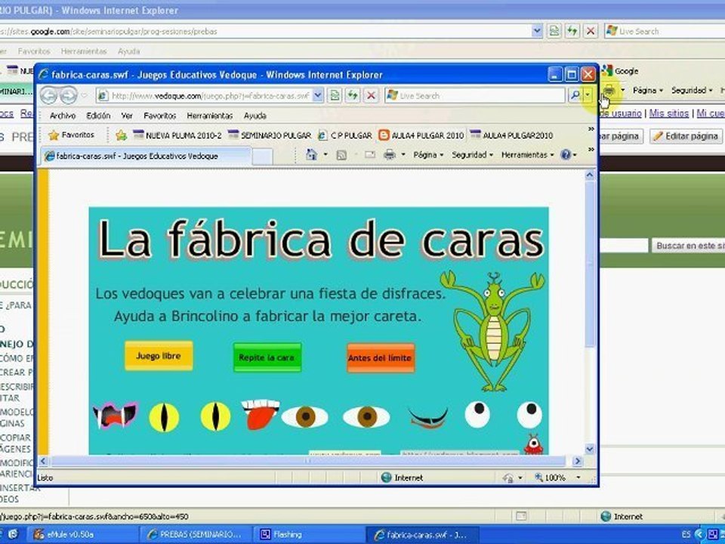Click the Mis sitios link in the background page
The image size is (725, 544).
pos(668,113)
